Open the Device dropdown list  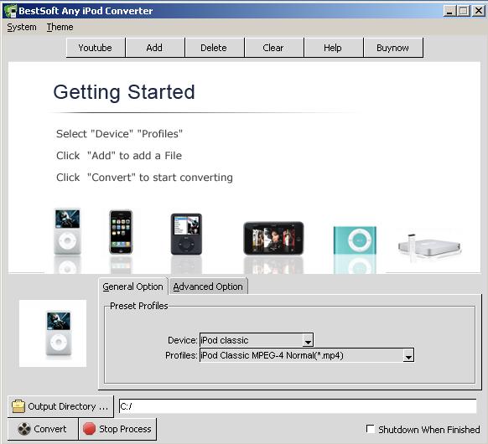(x=308, y=340)
